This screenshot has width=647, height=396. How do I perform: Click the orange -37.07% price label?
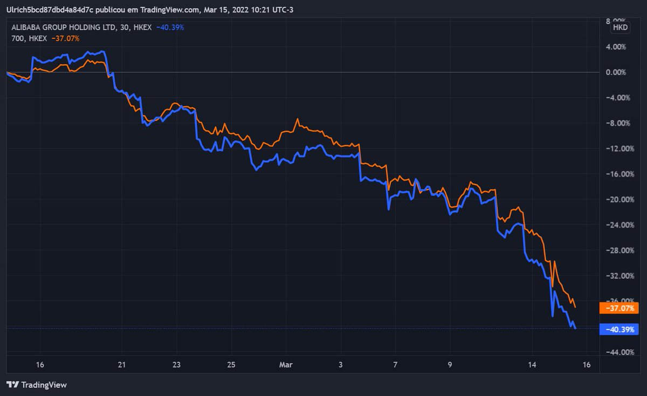pos(619,309)
